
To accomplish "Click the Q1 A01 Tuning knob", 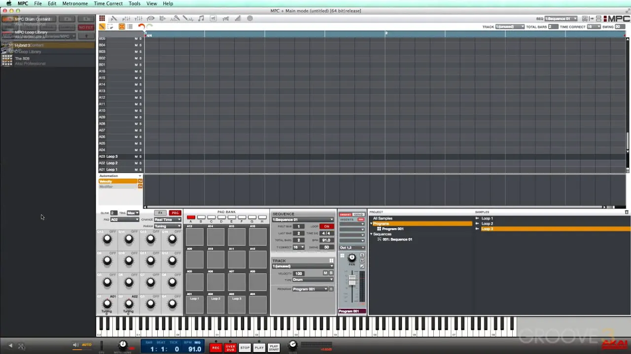I will [x=107, y=304].
